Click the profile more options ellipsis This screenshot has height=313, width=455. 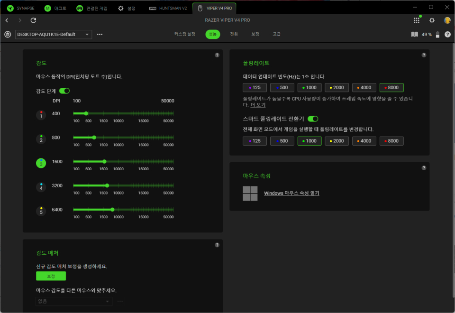(100, 34)
